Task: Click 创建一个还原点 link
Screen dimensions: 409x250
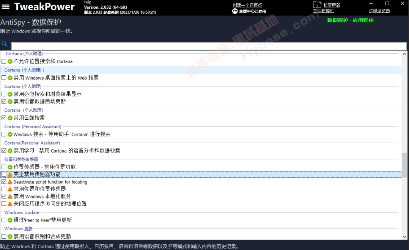Action: coord(247,5)
